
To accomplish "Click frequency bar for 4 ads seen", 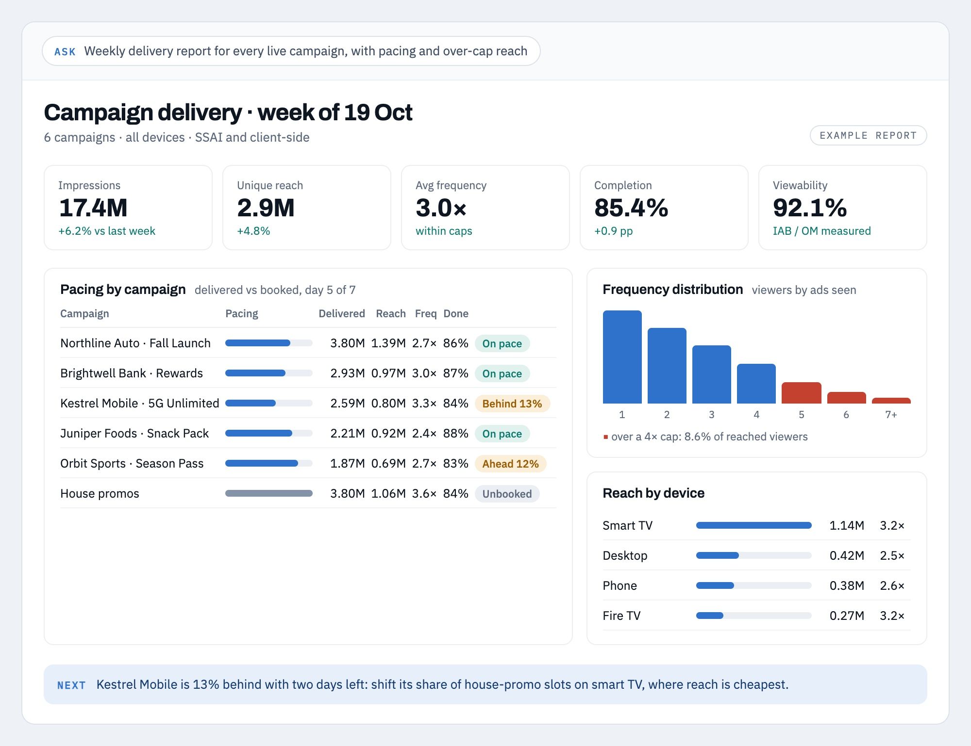I will pyautogui.click(x=756, y=384).
